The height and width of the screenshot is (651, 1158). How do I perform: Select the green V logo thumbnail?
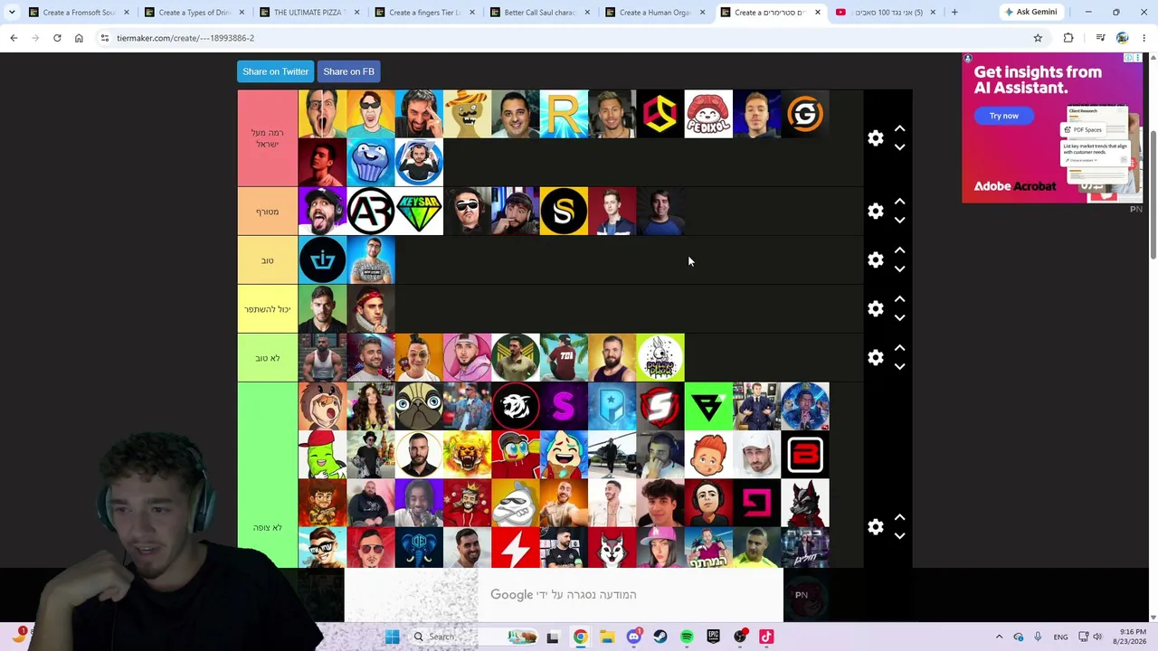pyautogui.click(x=708, y=406)
